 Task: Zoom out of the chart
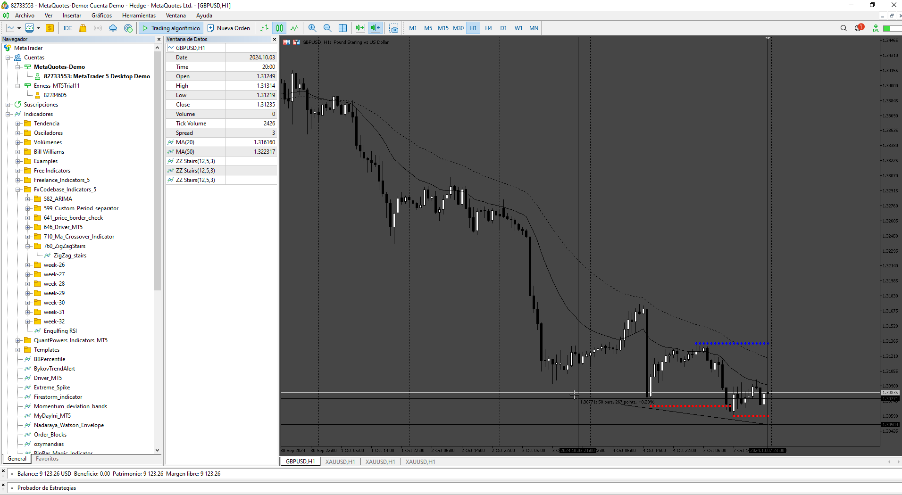pyautogui.click(x=327, y=28)
